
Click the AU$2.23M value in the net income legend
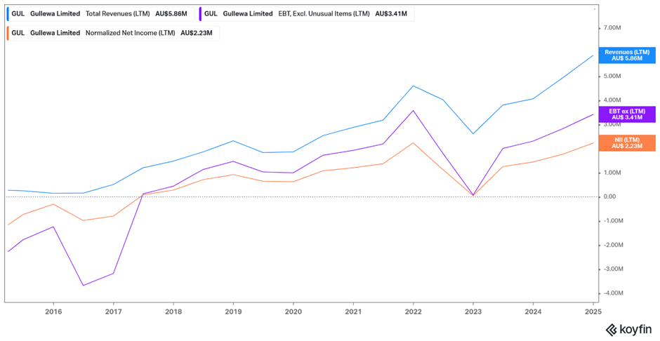pos(196,33)
